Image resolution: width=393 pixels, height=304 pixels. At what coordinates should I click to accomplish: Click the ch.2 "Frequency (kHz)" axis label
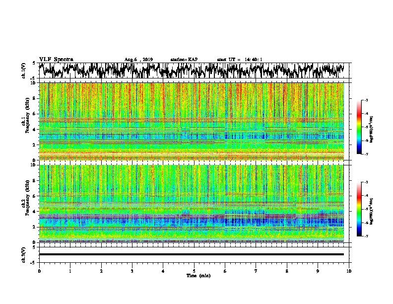point(27,197)
